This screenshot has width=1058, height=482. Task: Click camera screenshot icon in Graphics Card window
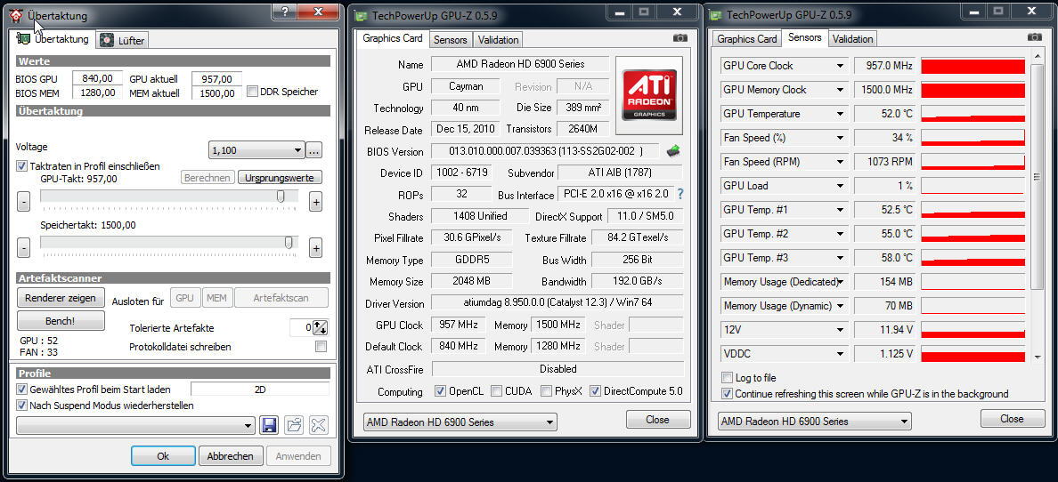(680, 38)
